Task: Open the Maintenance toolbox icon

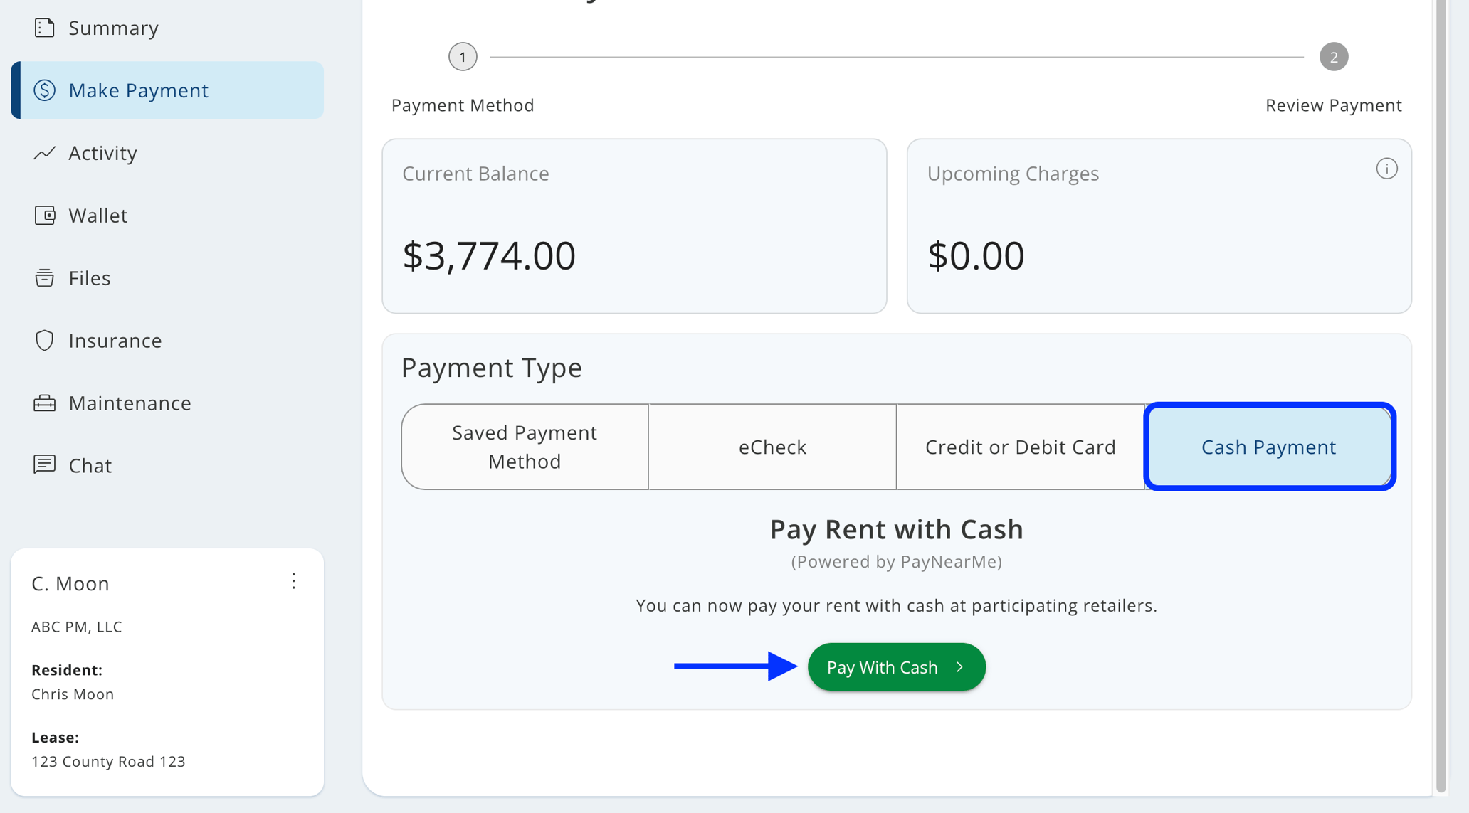Action: tap(45, 403)
